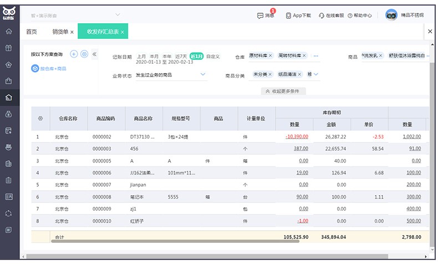Open more warehouses via ellipsis
The width and height of the screenshot is (438, 265).
click(x=315, y=56)
